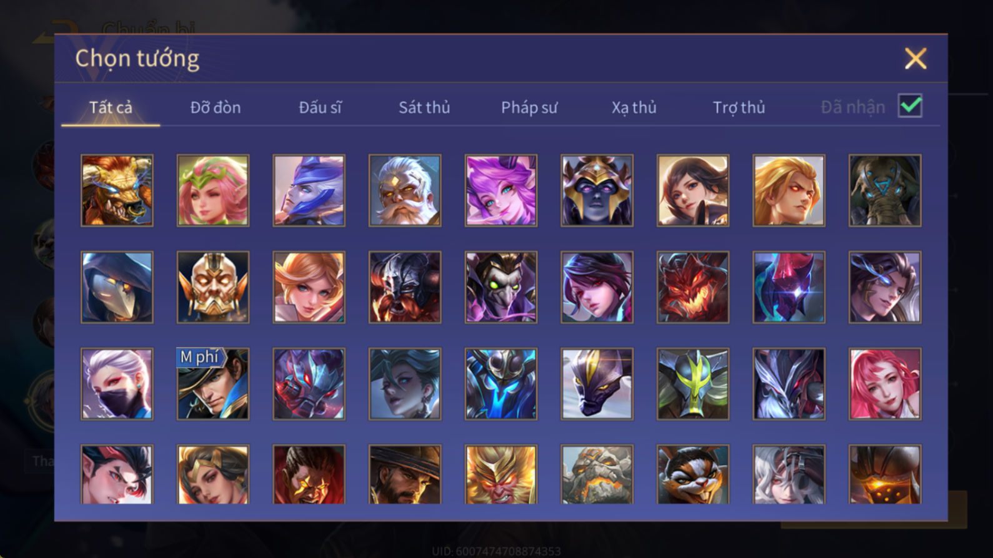Viewport: 993px width, 558px height.
Task: Switch to the Xạ thủ tab
Action: pos(634,107)
